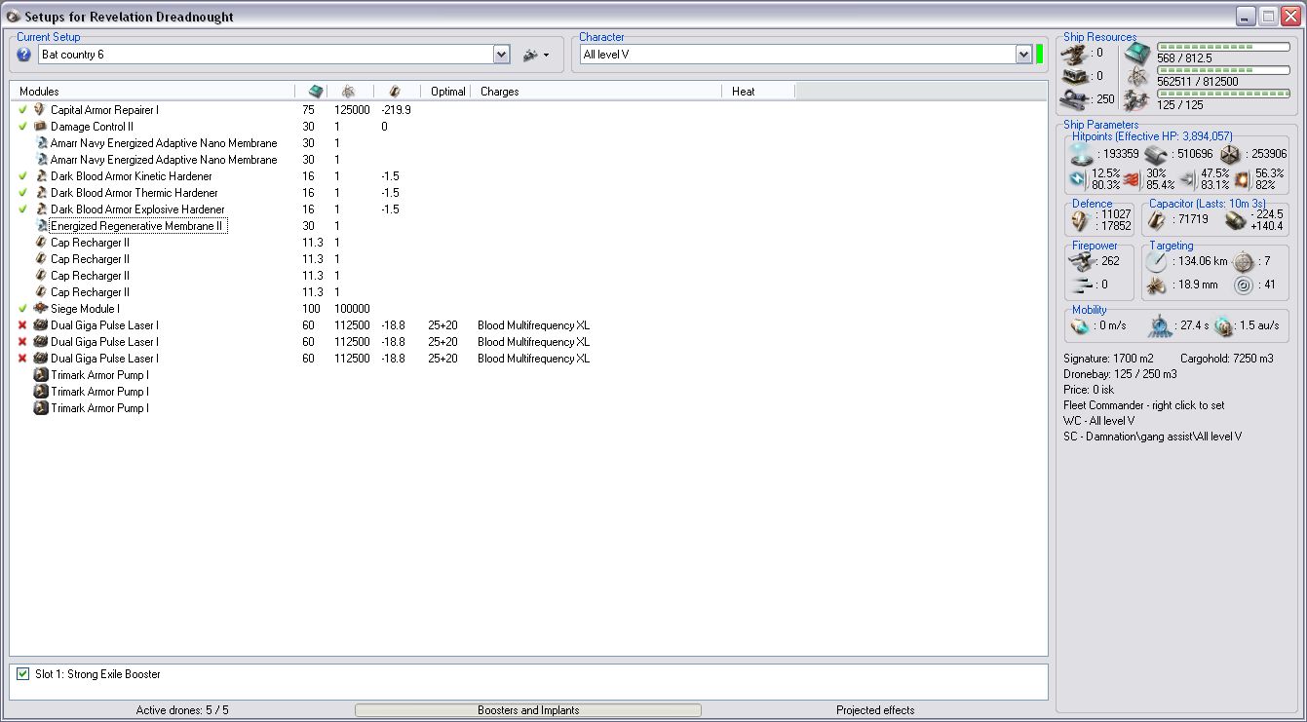Click the explosive resistance icon
This screenshot has width=1307, height=722.
click(1242, 179)
